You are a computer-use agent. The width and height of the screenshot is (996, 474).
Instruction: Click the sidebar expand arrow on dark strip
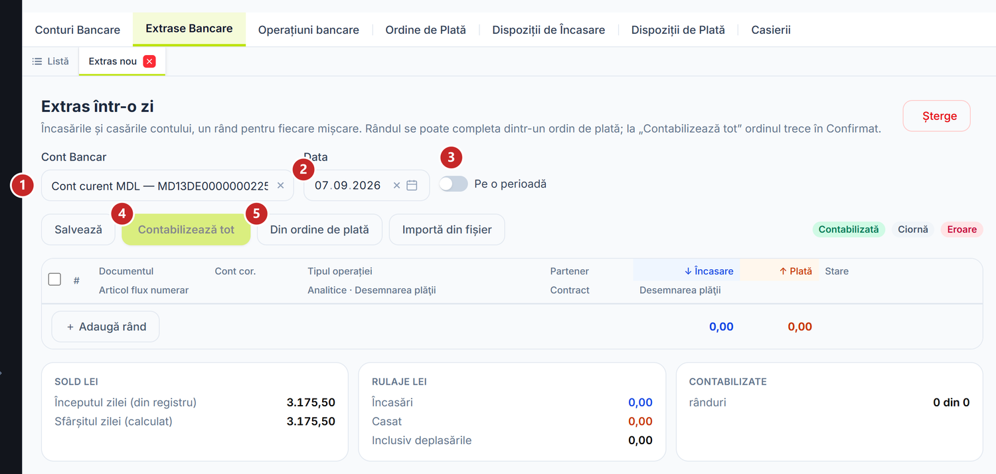pos(2,373)
